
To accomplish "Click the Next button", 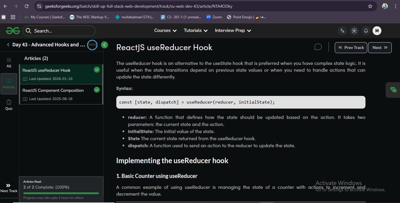I will 380,48.
